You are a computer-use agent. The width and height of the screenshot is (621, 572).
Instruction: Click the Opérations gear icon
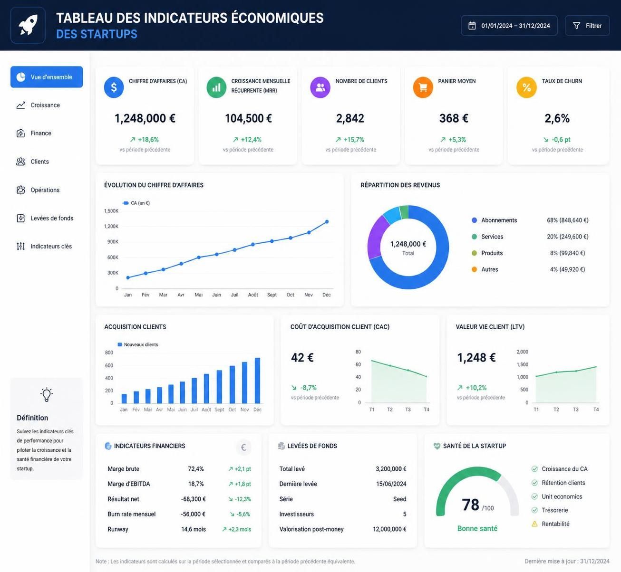click(21, 190)
